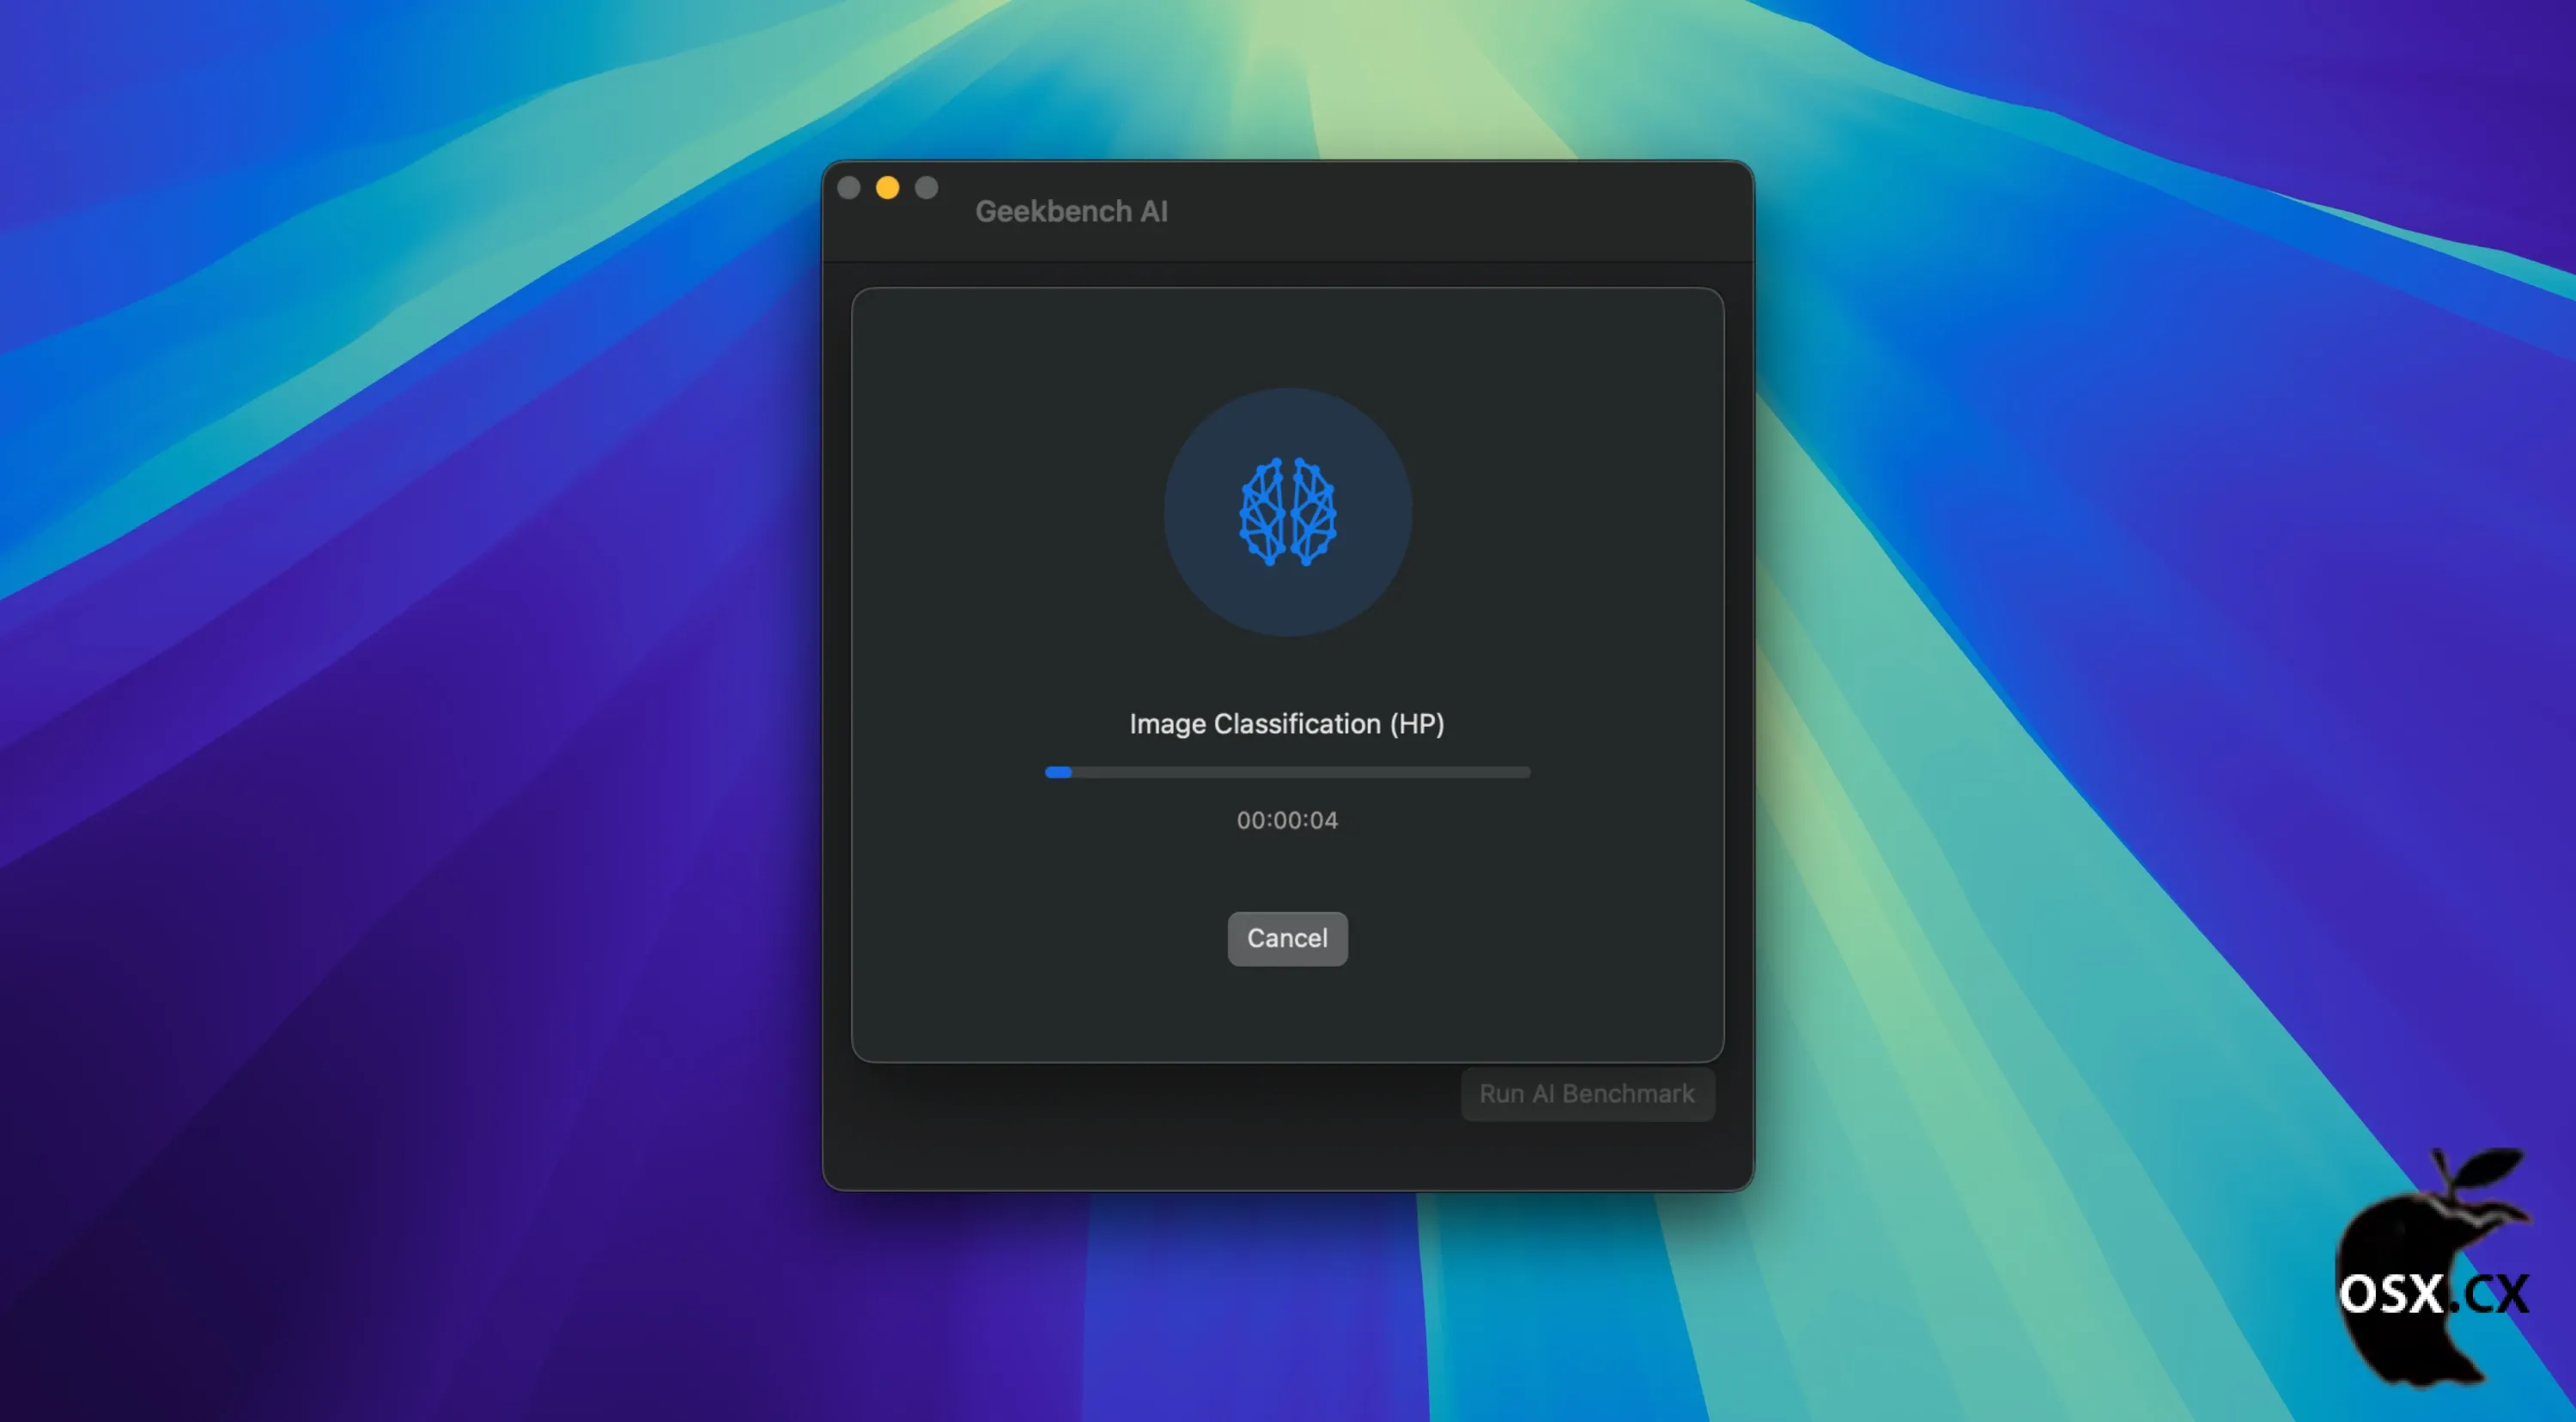
Task: Click the grayed-out green zoom button
Action: (x=927, y=187)
